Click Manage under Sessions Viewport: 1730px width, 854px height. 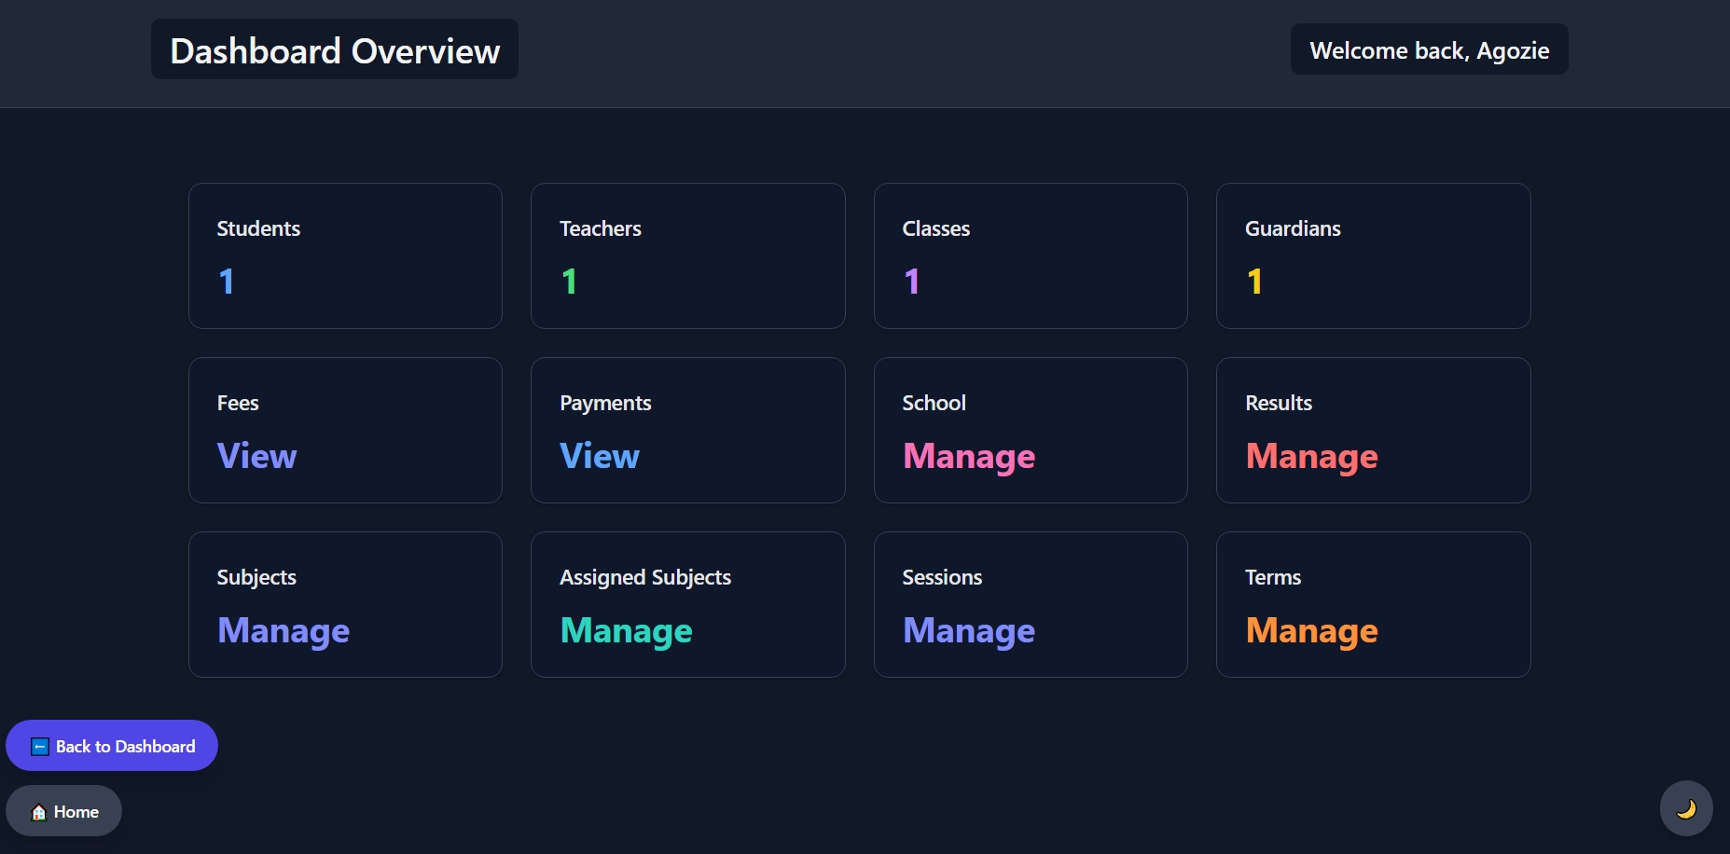pyautogui.click(x=968, y=630)
